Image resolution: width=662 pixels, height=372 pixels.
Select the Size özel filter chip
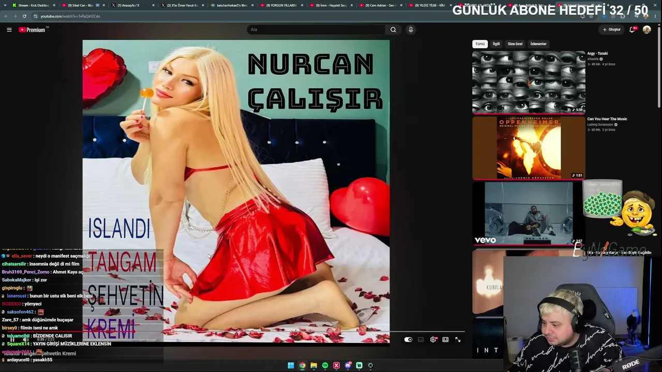click(x=515, y=44)
